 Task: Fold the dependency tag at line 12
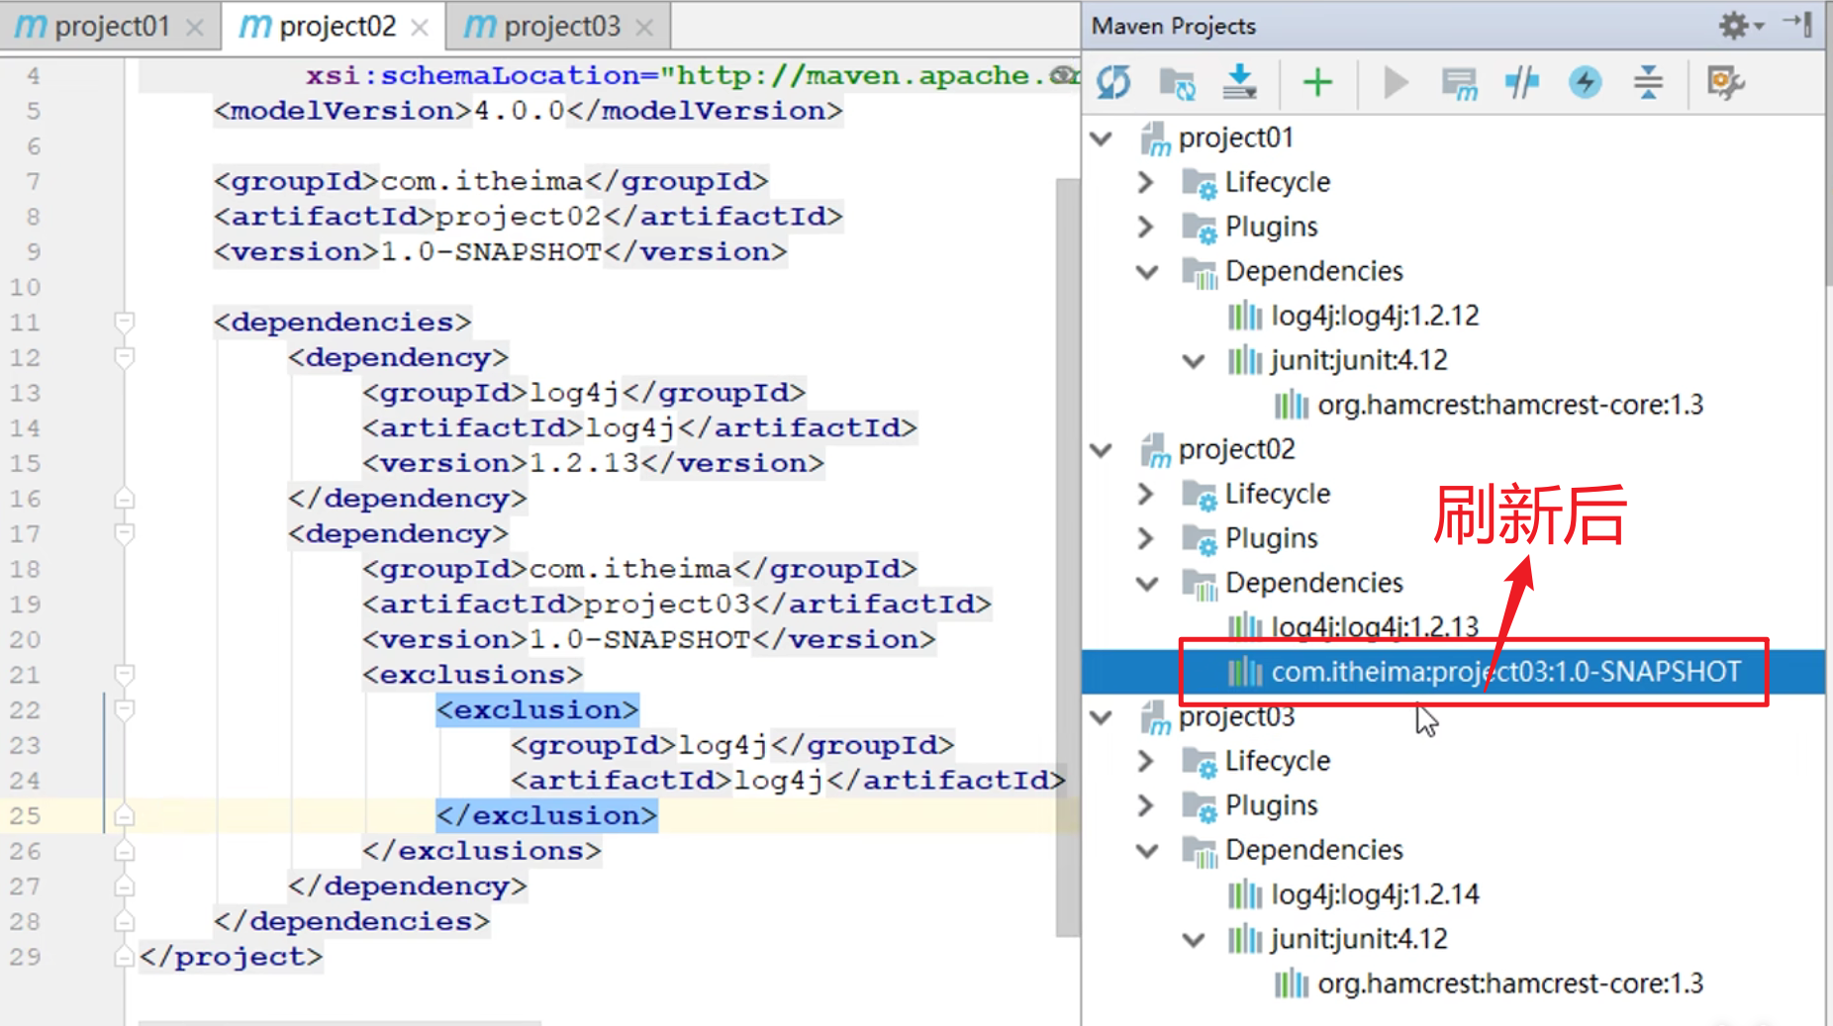(124, 356)
